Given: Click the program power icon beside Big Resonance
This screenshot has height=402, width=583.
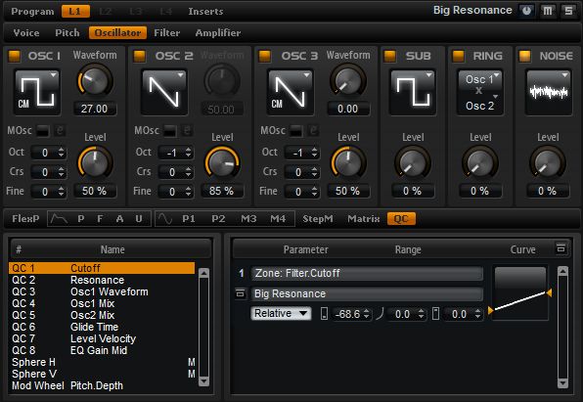Looking at the screenshot, I should (527, 11).
